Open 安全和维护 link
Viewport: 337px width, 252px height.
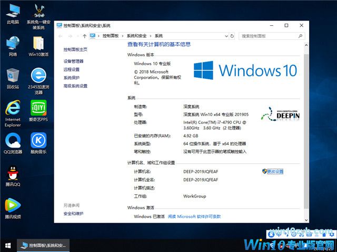(74, 214)
